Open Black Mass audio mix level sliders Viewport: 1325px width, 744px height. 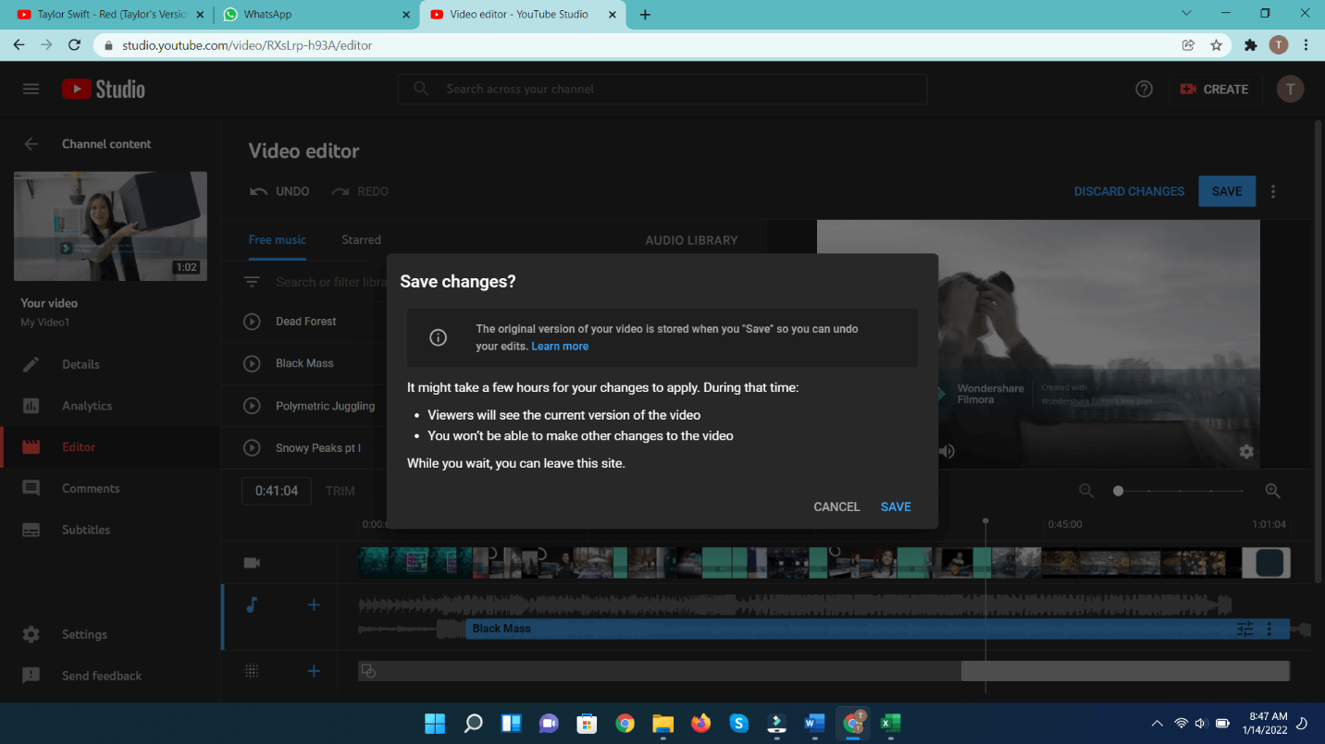(1245, 628)
